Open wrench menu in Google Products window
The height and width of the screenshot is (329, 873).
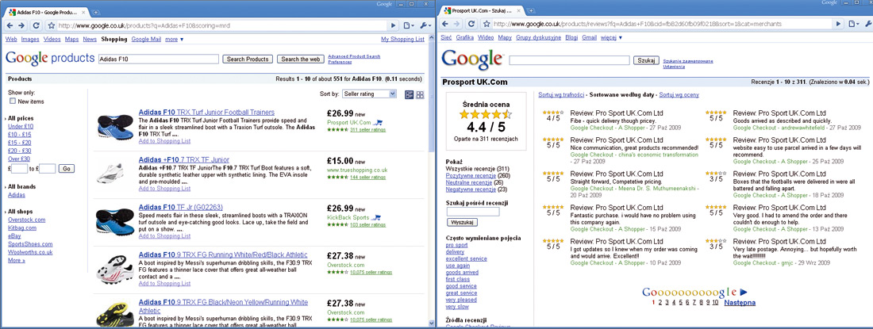pyautogui.click(x=425, y=25)
